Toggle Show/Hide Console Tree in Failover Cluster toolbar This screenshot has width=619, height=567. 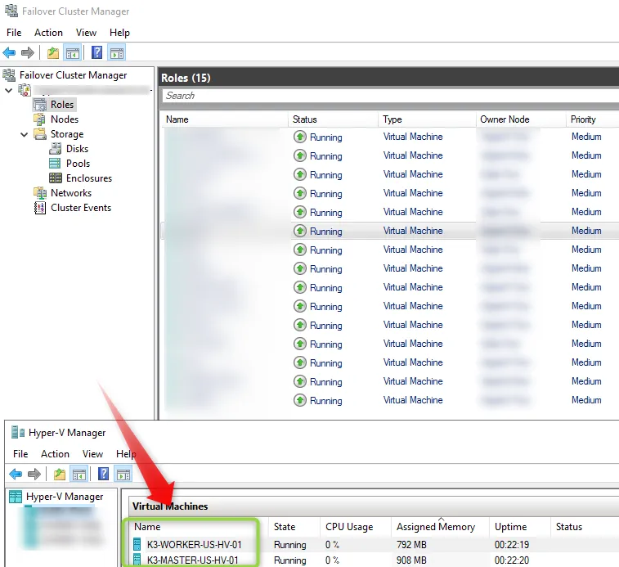coord(73,52)
